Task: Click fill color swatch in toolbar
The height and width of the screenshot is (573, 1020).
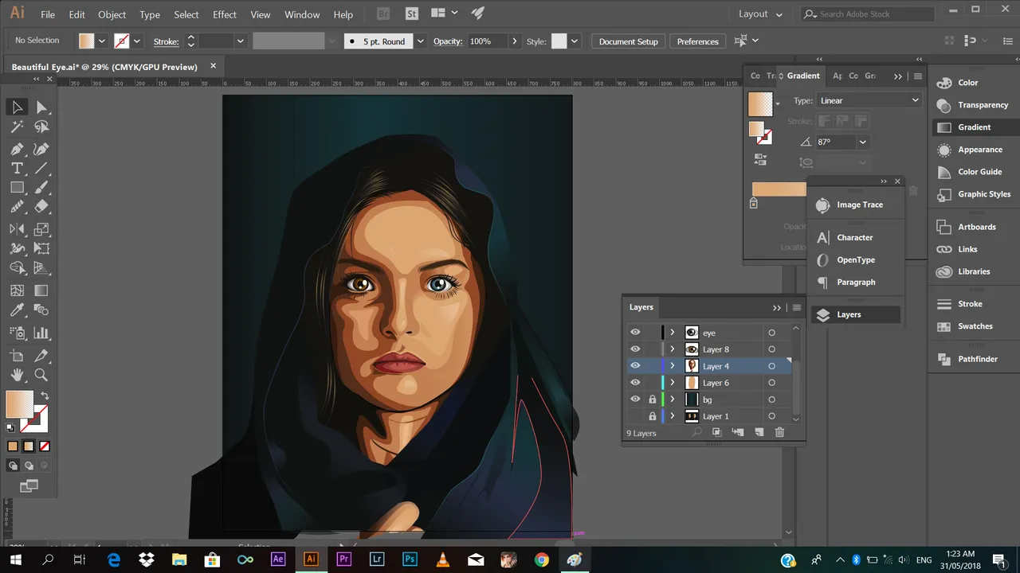Action: click(18, 403)
